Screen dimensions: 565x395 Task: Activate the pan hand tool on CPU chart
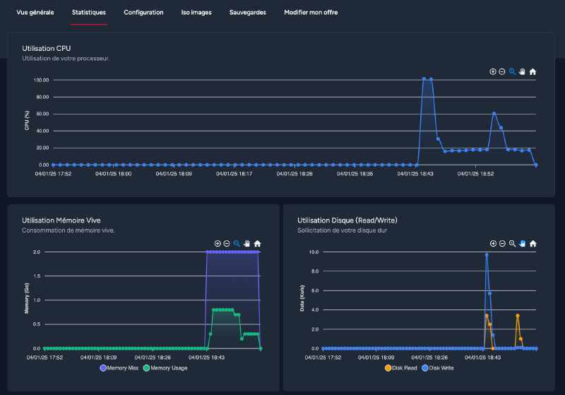tap(523, 71)
